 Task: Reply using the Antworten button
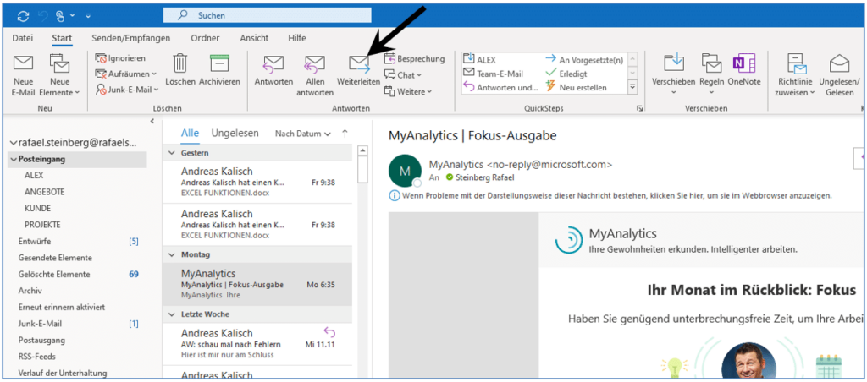pyautogui.click(x=273, y=70)
